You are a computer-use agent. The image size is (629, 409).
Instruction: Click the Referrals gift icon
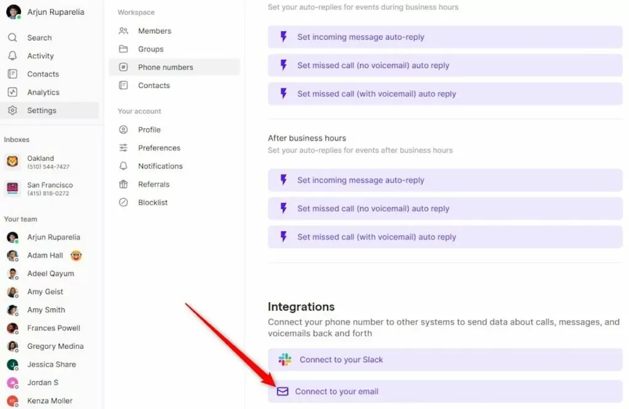click(123, 184)
